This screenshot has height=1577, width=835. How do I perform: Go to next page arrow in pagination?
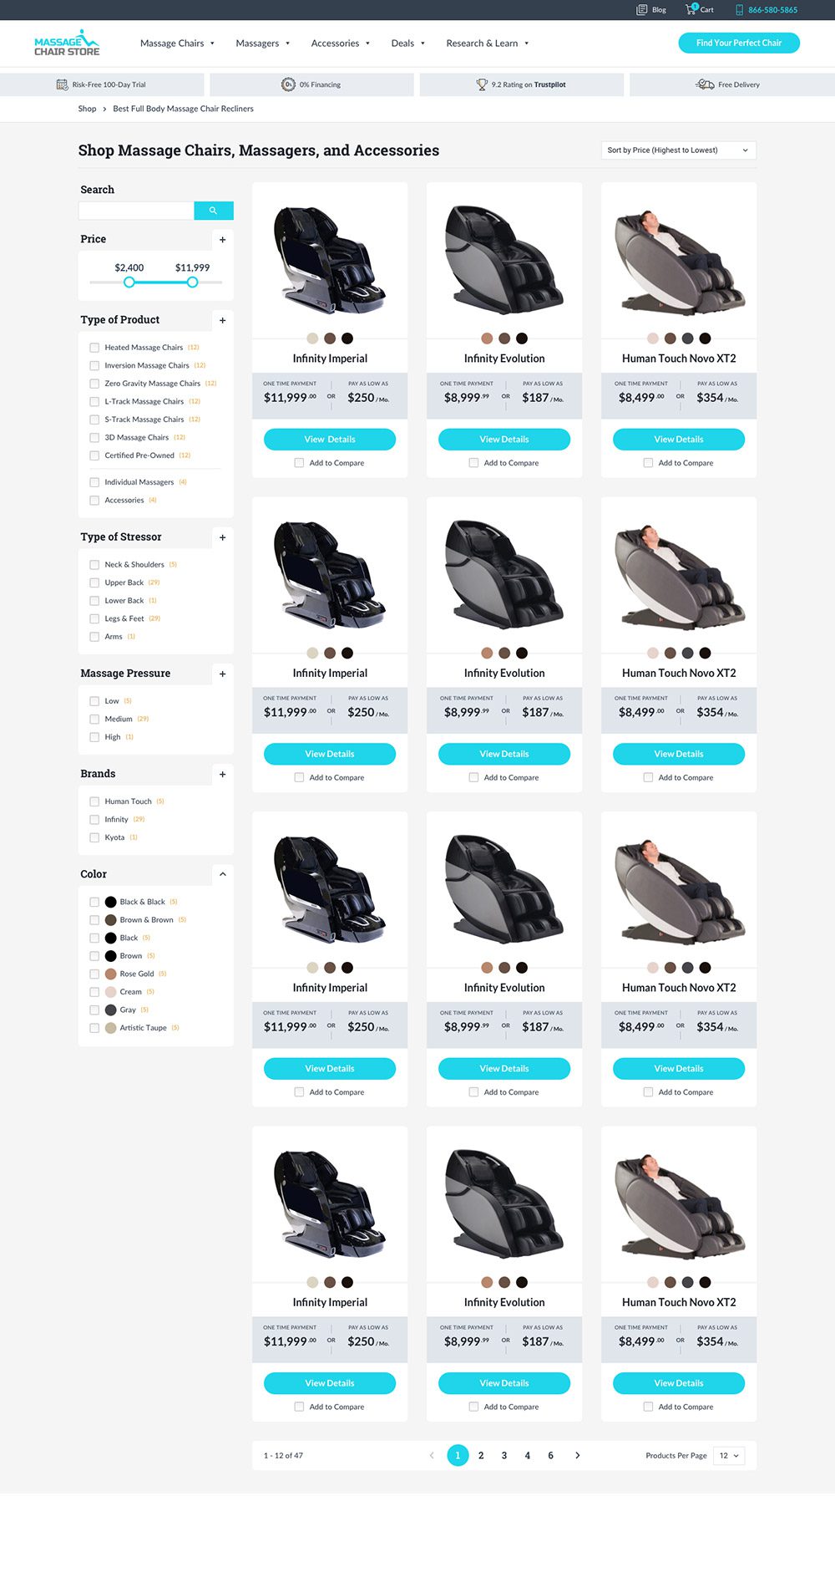[577, 1455]
